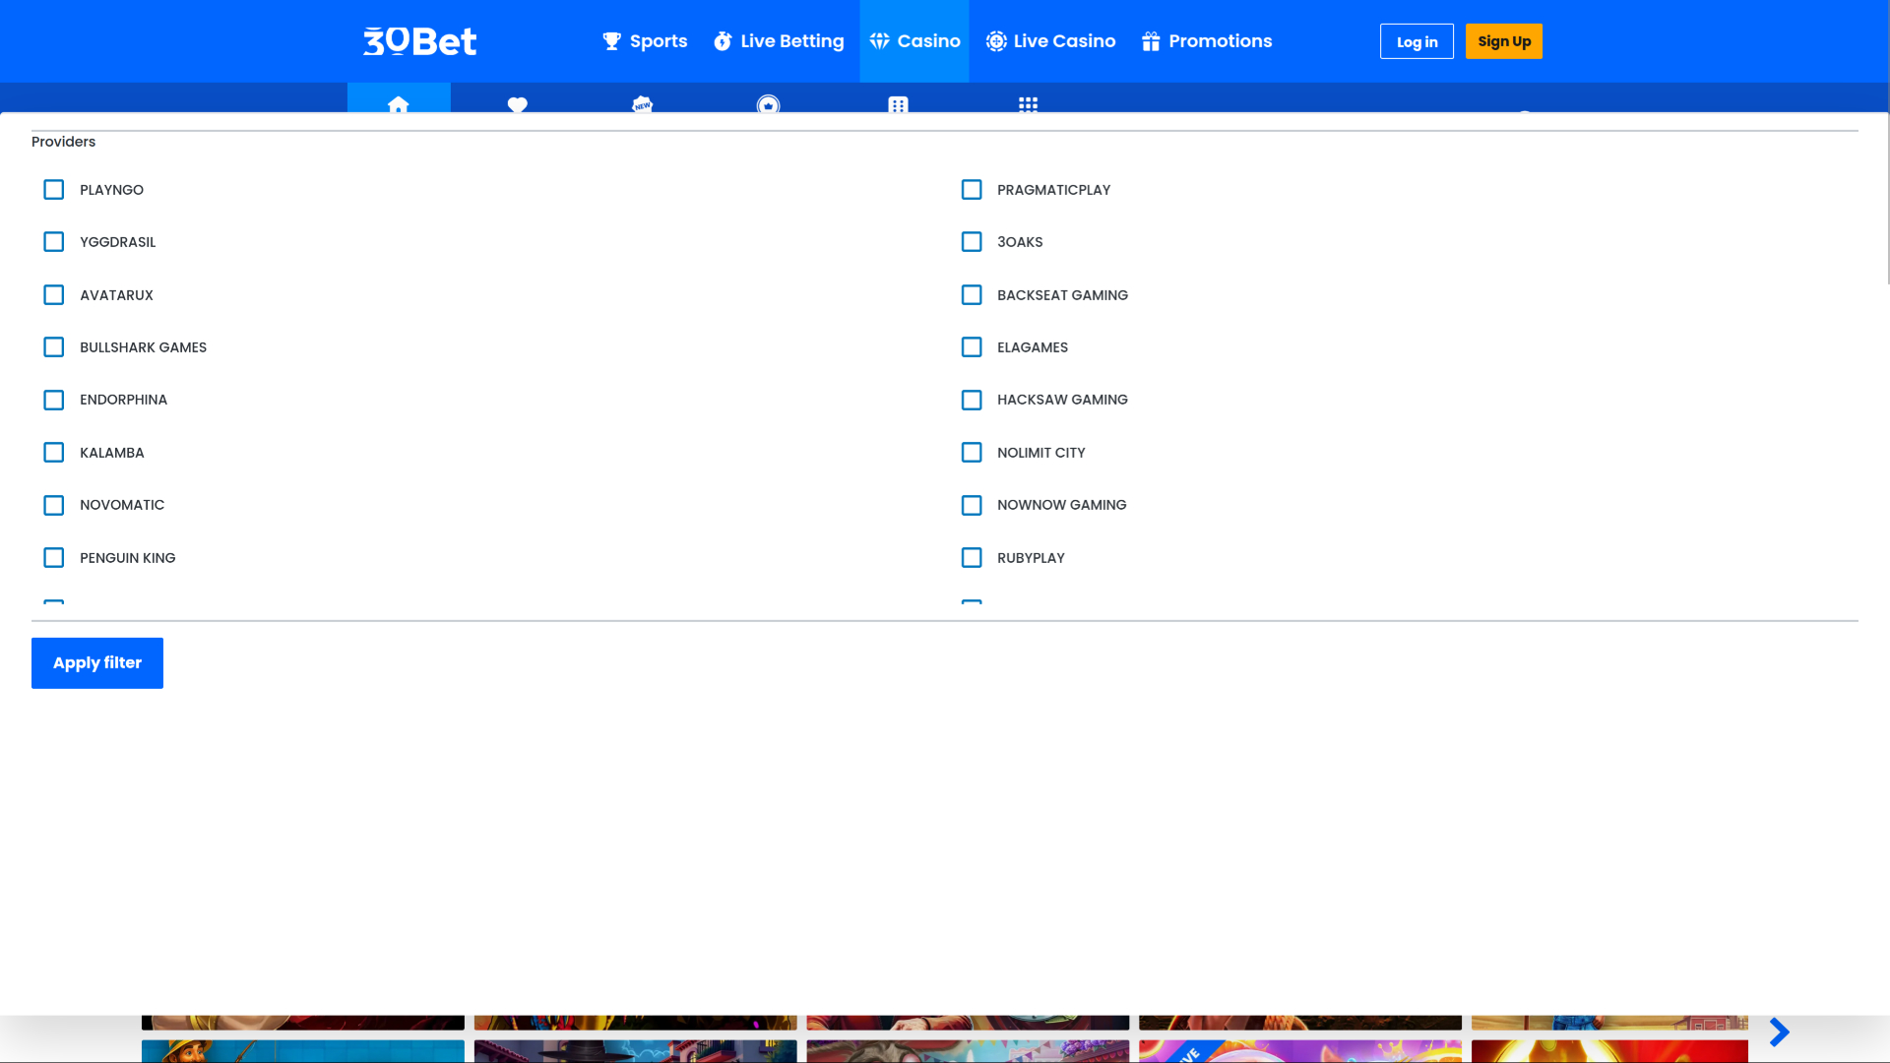Select the 3OAKS provider checkbox
Image resolution: width=1890 pixels, height=1063 pixels.
(x=972, y=241)
